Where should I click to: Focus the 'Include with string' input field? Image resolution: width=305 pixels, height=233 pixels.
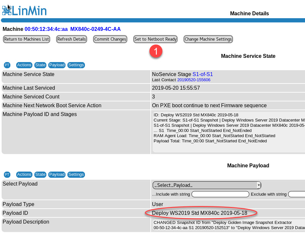(220, 194)
